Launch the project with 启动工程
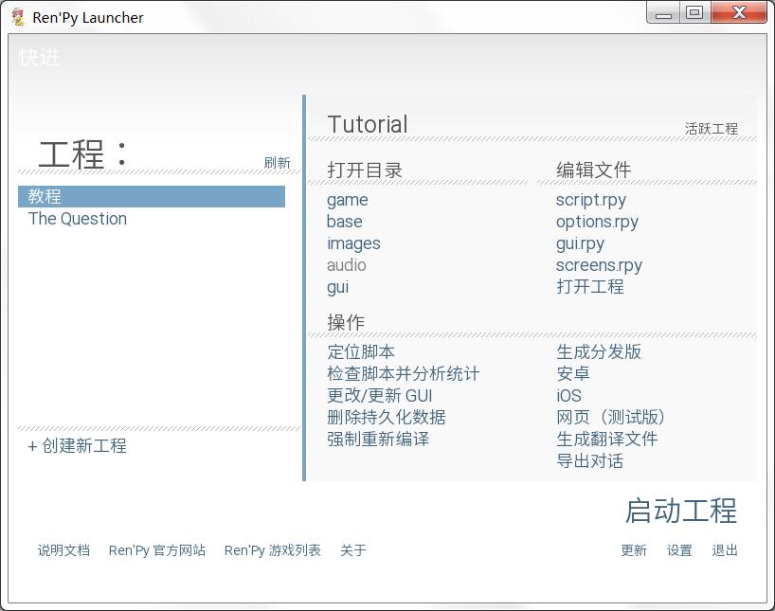The width and height of the screenshot is (775, 611). pyautogui.click(x=681, y=511)
